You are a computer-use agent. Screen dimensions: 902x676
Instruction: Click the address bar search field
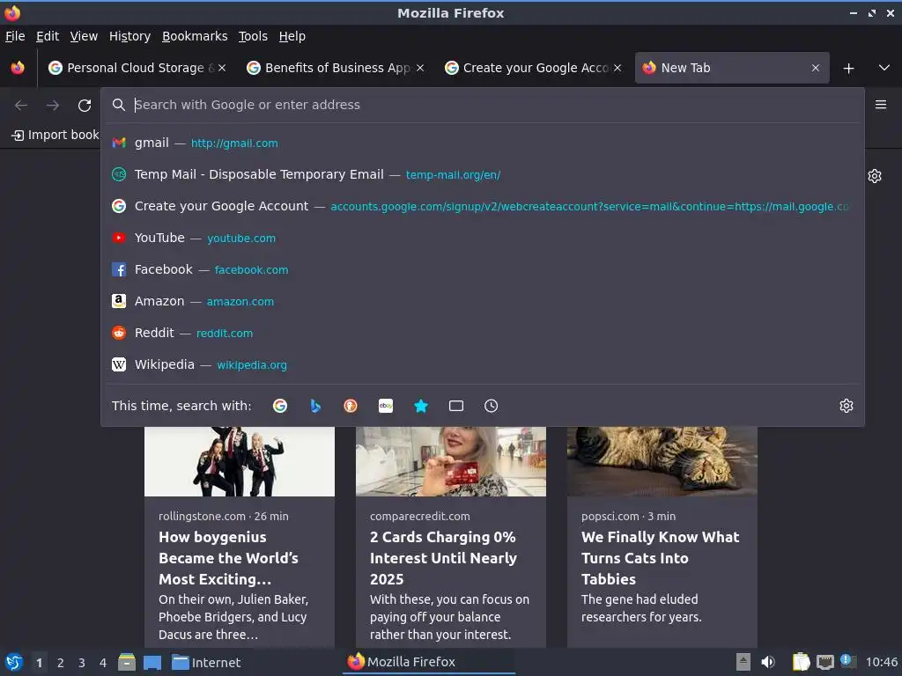point(483,105)
